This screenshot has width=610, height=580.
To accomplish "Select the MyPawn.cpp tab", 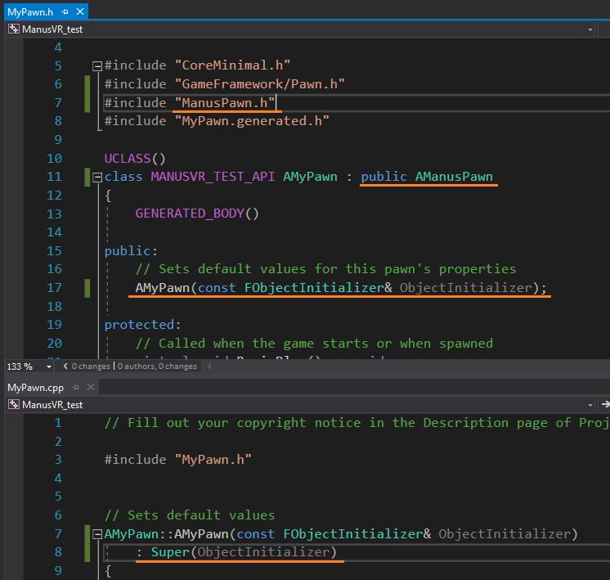I will [x=35, y=388].
